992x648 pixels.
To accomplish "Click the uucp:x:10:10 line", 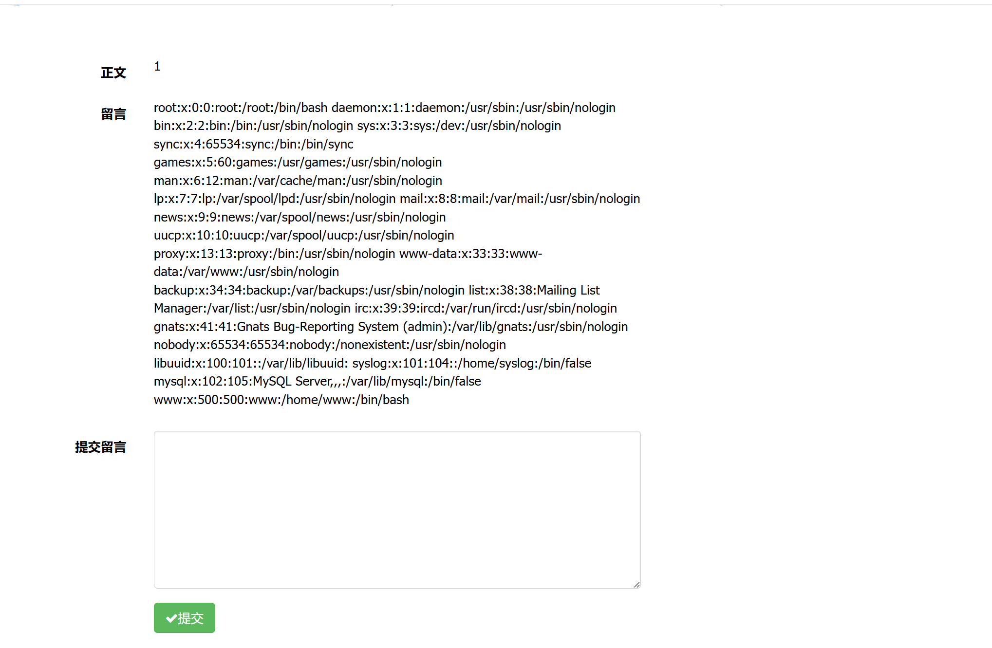I will tap(304, 235).
